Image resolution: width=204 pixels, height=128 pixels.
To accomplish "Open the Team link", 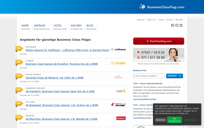I will 161,20.
